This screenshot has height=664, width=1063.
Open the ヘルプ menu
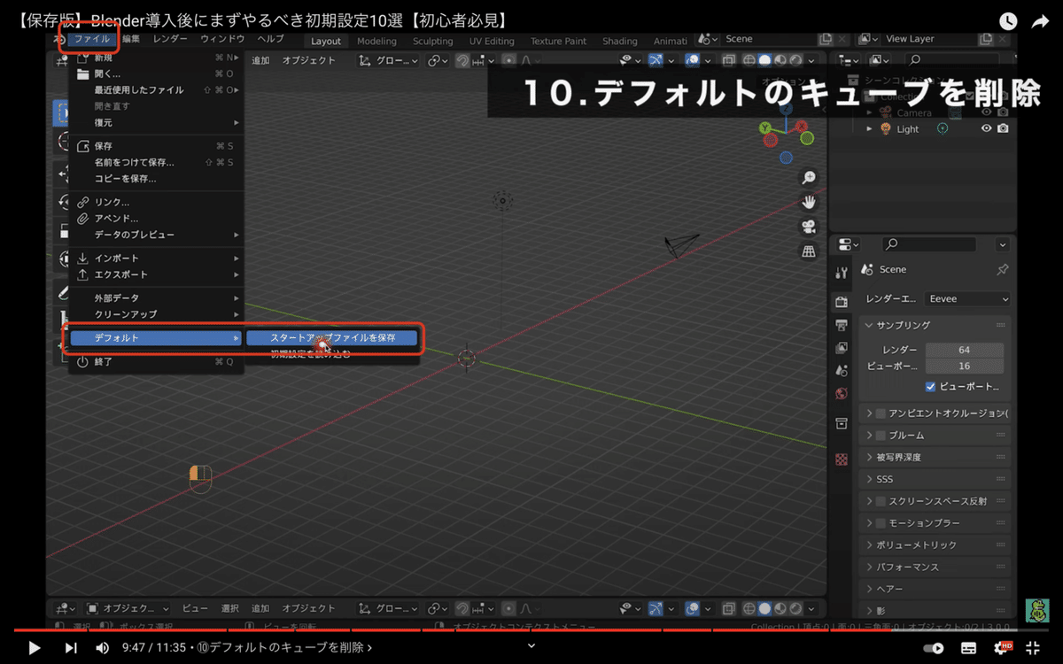[x=270, y=39]
